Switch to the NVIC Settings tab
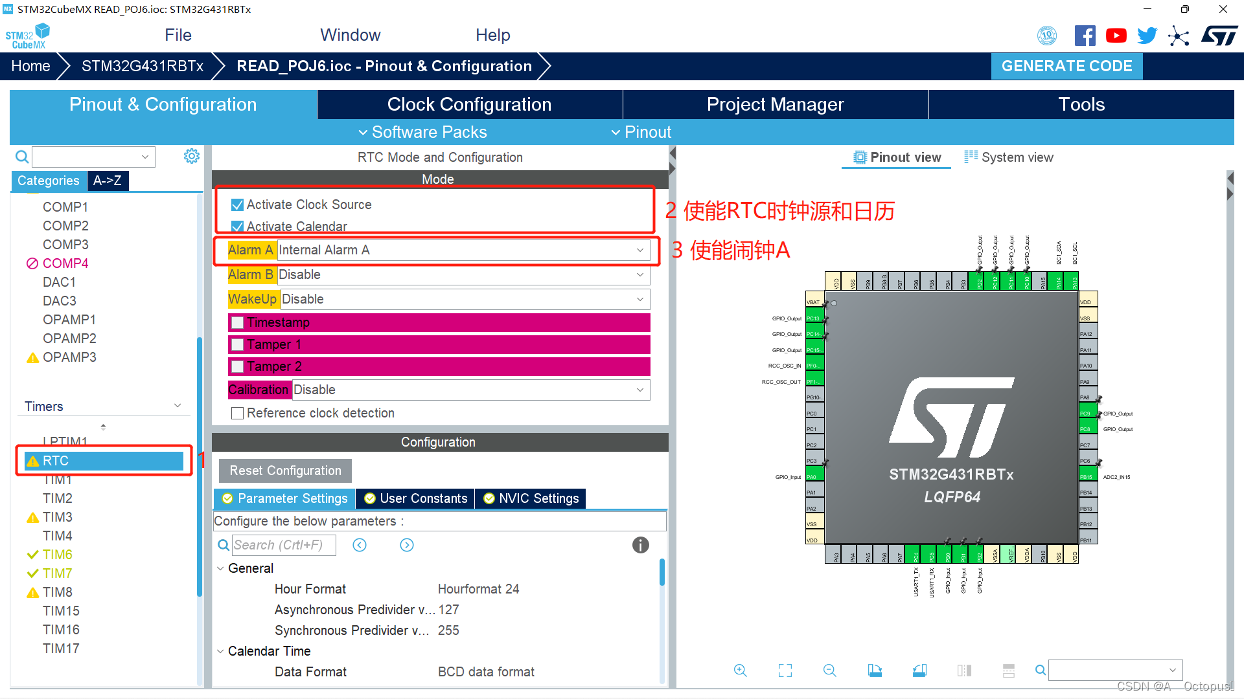This screenshot has width=1244, height=699. coord(531,498)
